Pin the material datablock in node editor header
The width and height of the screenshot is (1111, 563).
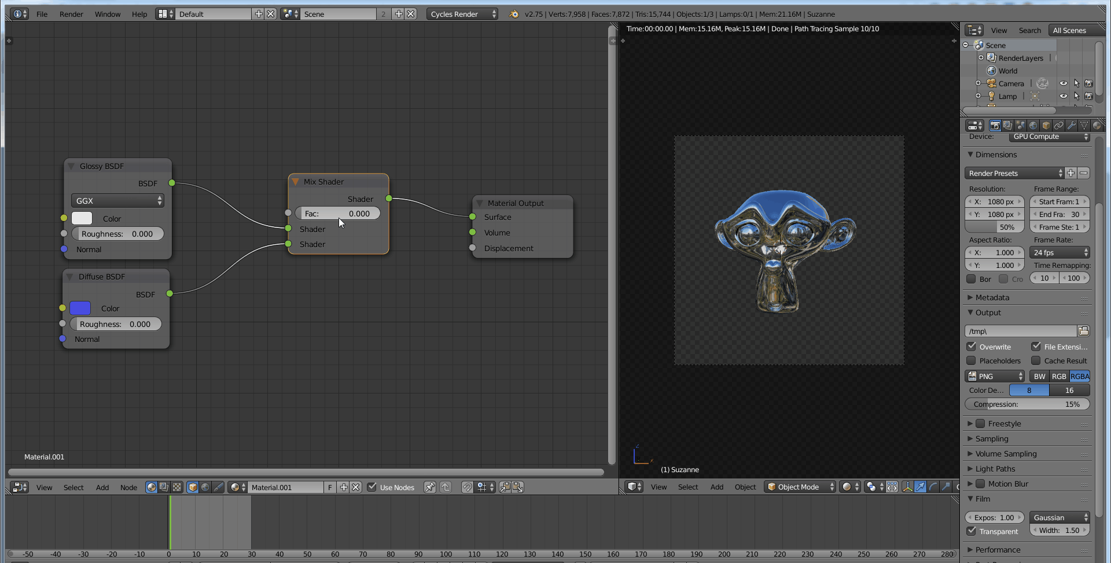430,487
